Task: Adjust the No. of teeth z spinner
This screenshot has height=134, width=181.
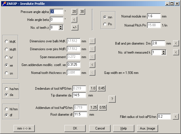Action: click(61, 27)
